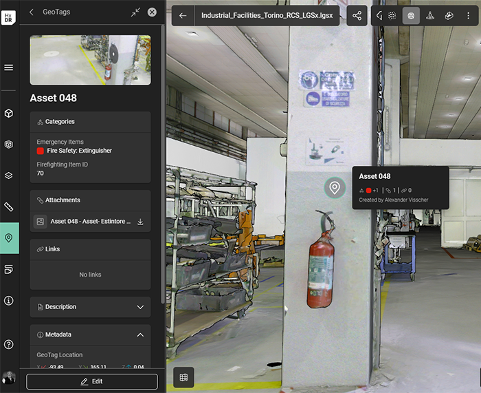Viewport: 481px width, 393px height.
Task: Click the Asset 048 preview thumbnail
Action: point(90,60)
